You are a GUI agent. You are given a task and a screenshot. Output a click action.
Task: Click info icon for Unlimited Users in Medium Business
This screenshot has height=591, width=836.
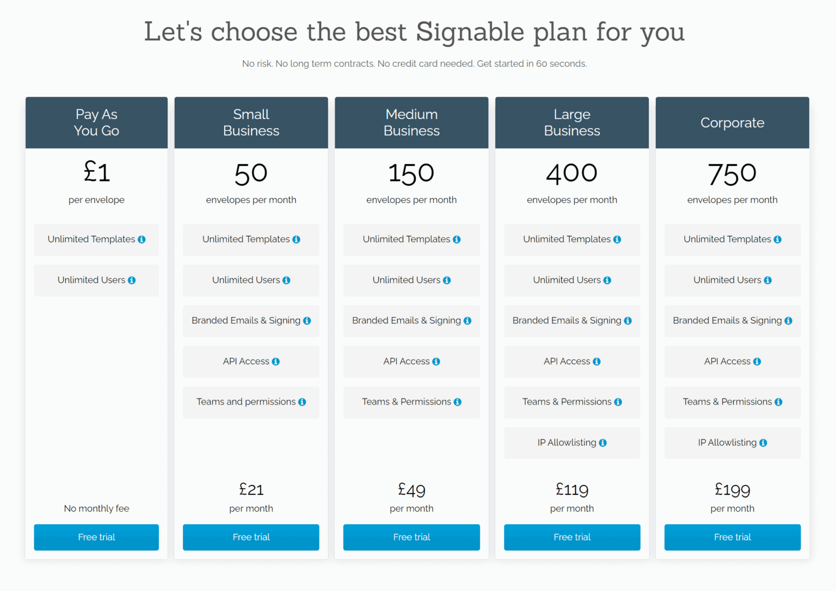coord(447,280)
